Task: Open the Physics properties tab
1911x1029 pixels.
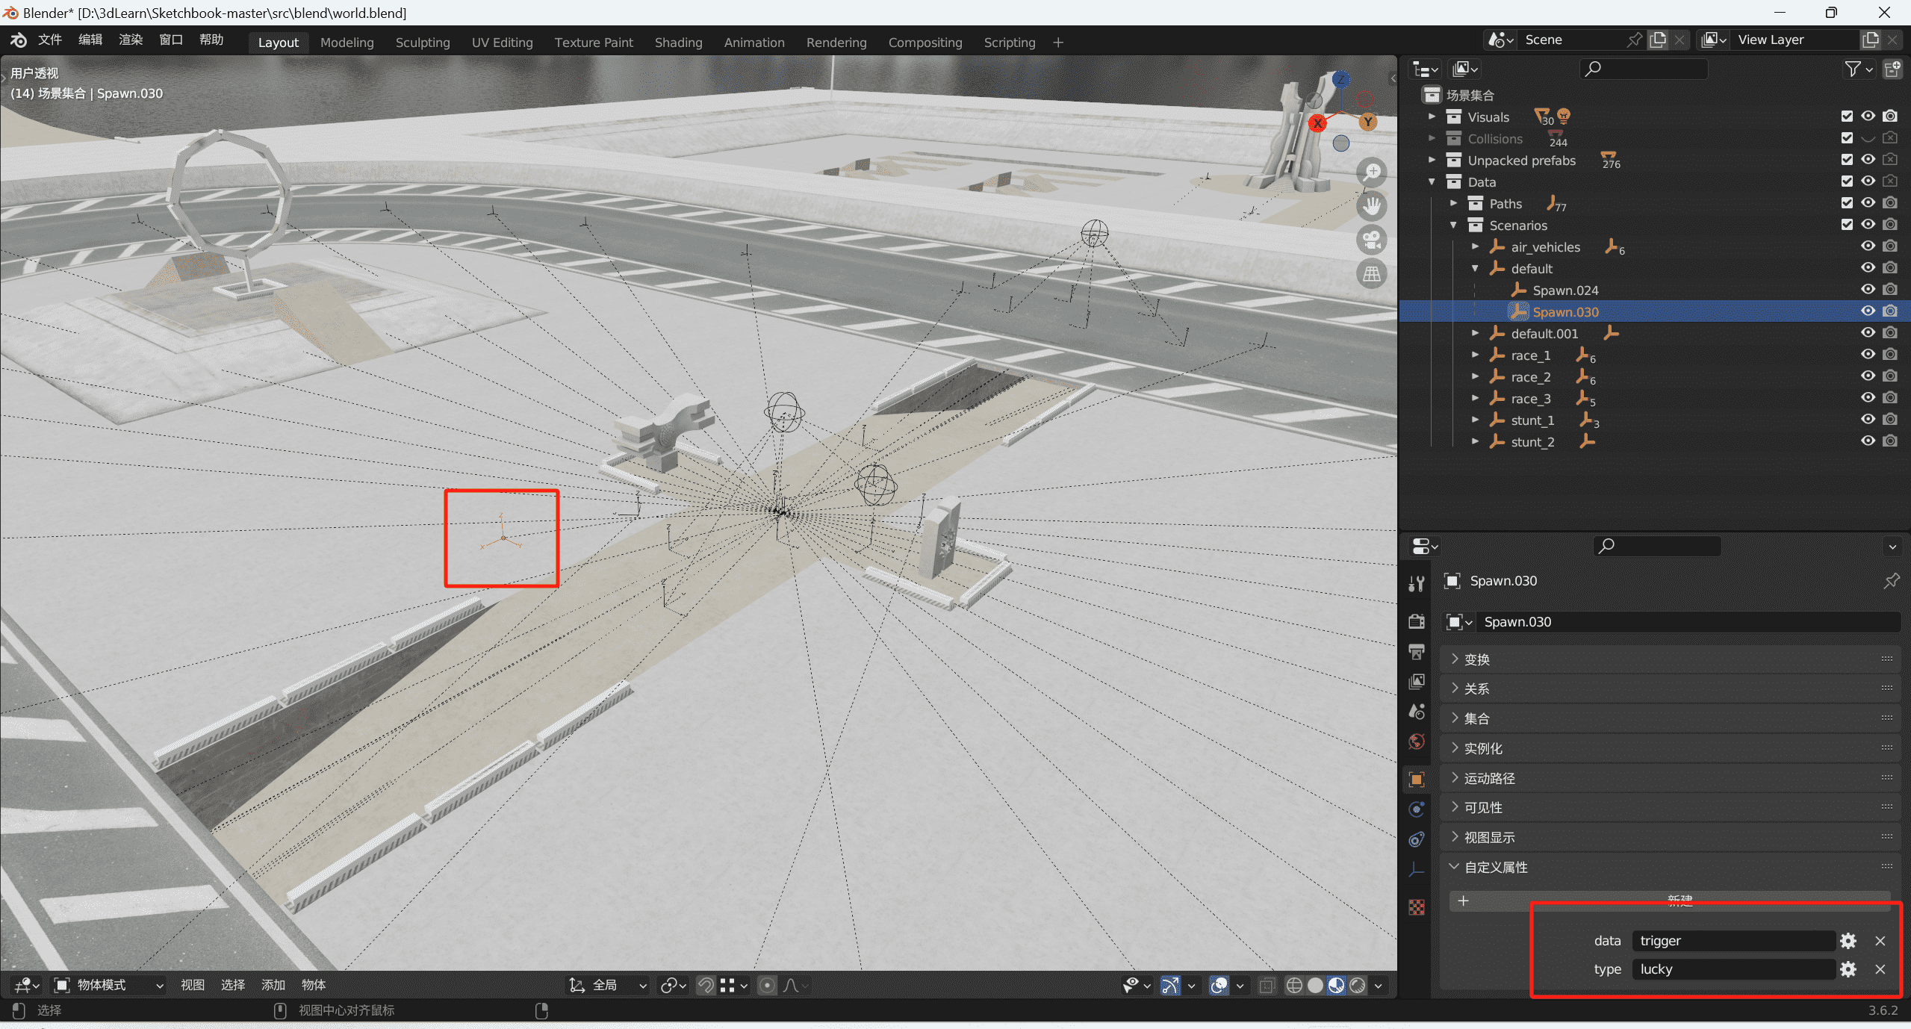Action: tap(1417, 809)
